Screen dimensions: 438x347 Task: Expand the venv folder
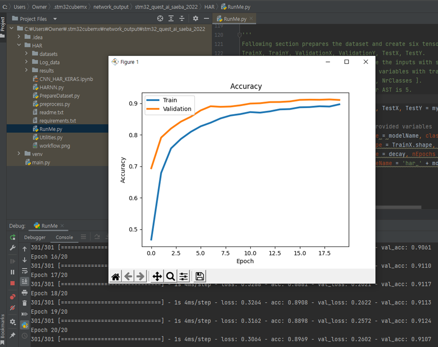pos(19,154)
